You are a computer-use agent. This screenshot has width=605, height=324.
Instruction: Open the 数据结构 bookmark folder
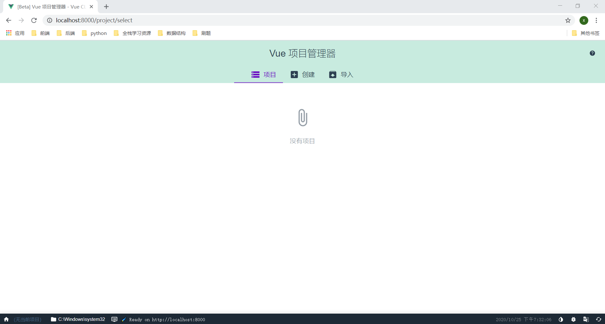point(172,33)
